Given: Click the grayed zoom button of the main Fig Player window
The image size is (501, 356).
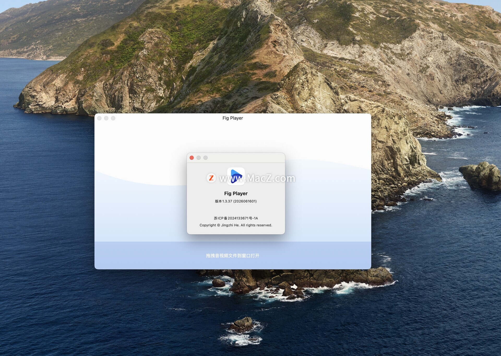Looking at the screenshot, I should 113,118.
